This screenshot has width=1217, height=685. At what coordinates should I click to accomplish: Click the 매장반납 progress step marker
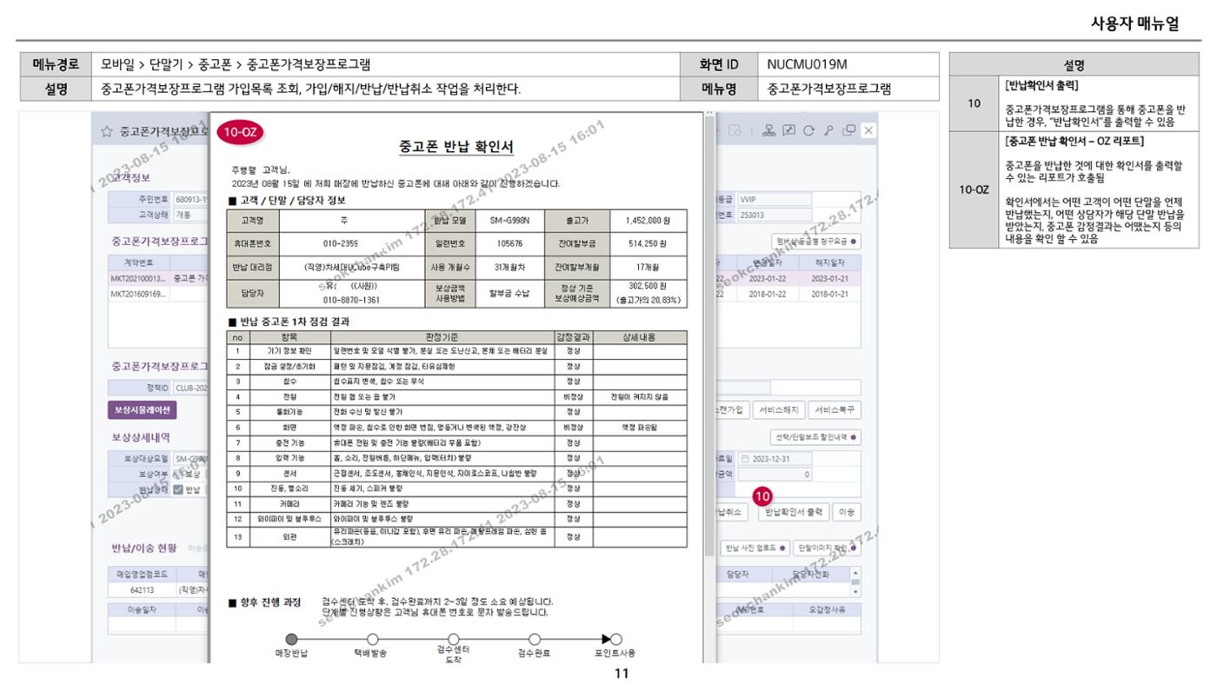[x=290, y=637]
